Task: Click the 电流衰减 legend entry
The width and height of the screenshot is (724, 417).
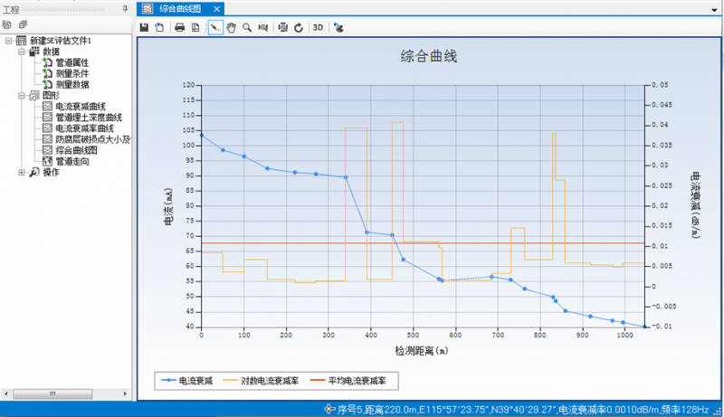Action: click(x=186, y=381)
